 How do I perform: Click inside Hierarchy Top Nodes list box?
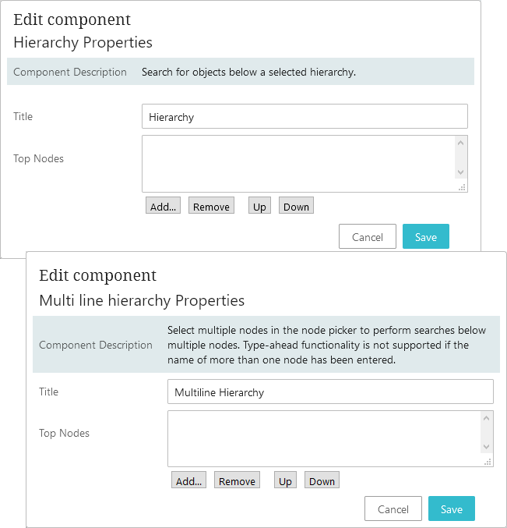pyautogui.click(x=298, y=164)
